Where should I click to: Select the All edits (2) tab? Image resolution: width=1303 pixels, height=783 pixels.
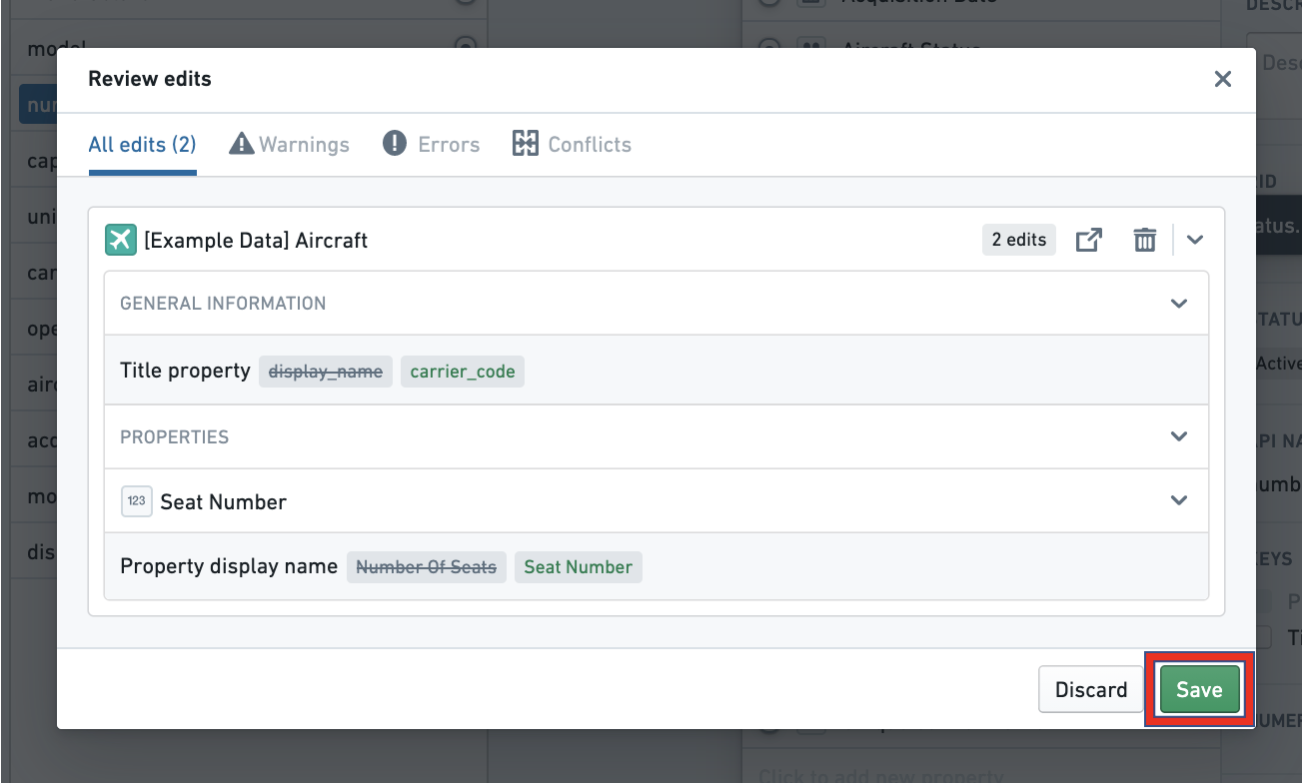142,144
